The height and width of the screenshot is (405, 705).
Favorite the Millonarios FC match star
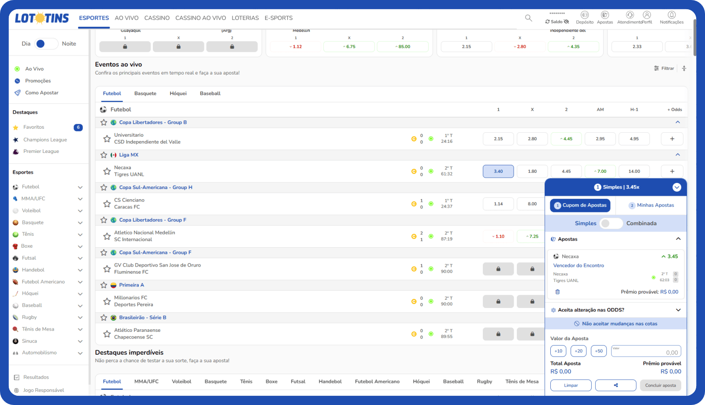[107, 301]
